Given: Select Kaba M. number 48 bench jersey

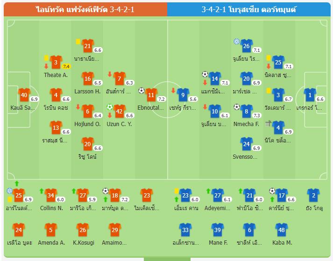Looking at the screenshot, I should tap(281, 230).
